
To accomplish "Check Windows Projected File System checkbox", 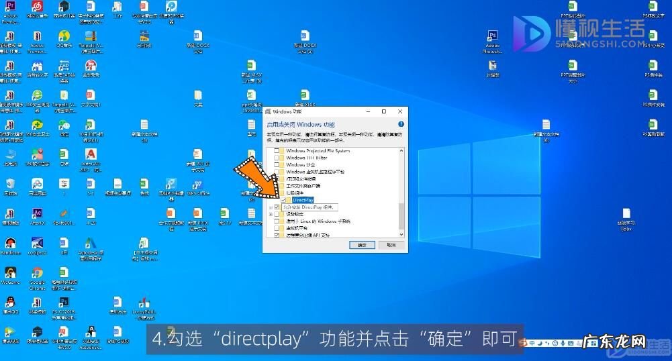I will pos(277,151).
